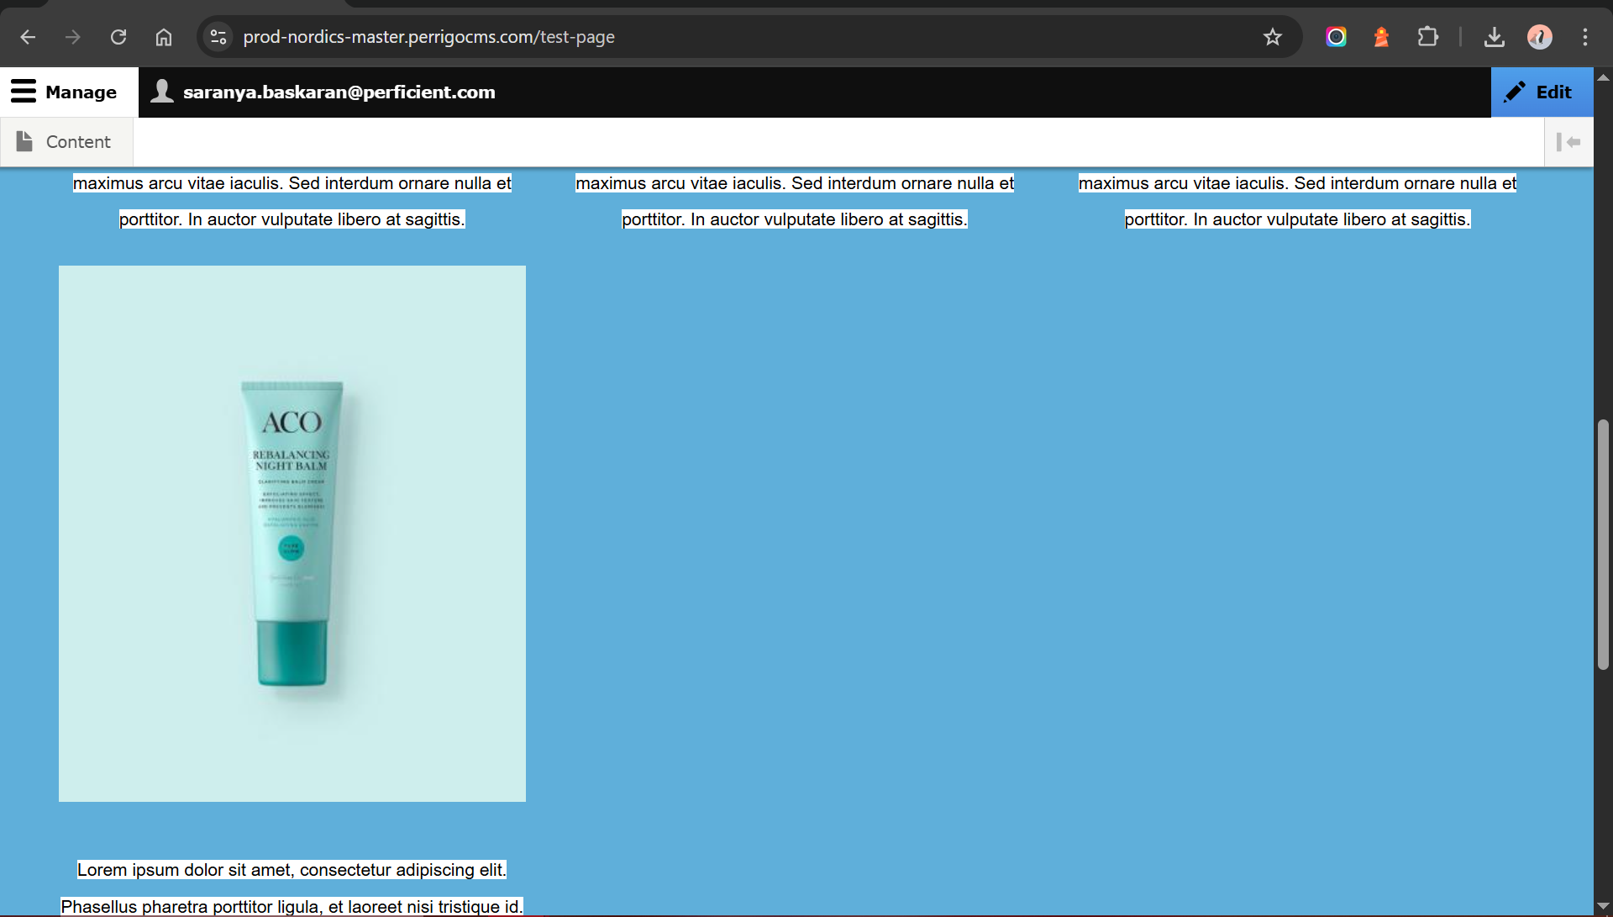Open the browser home page icon
The height and width of the screenshot is (917, 1613).
click(164, 37)
